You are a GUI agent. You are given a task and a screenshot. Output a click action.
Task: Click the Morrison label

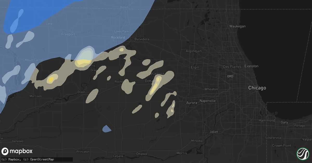35,96
